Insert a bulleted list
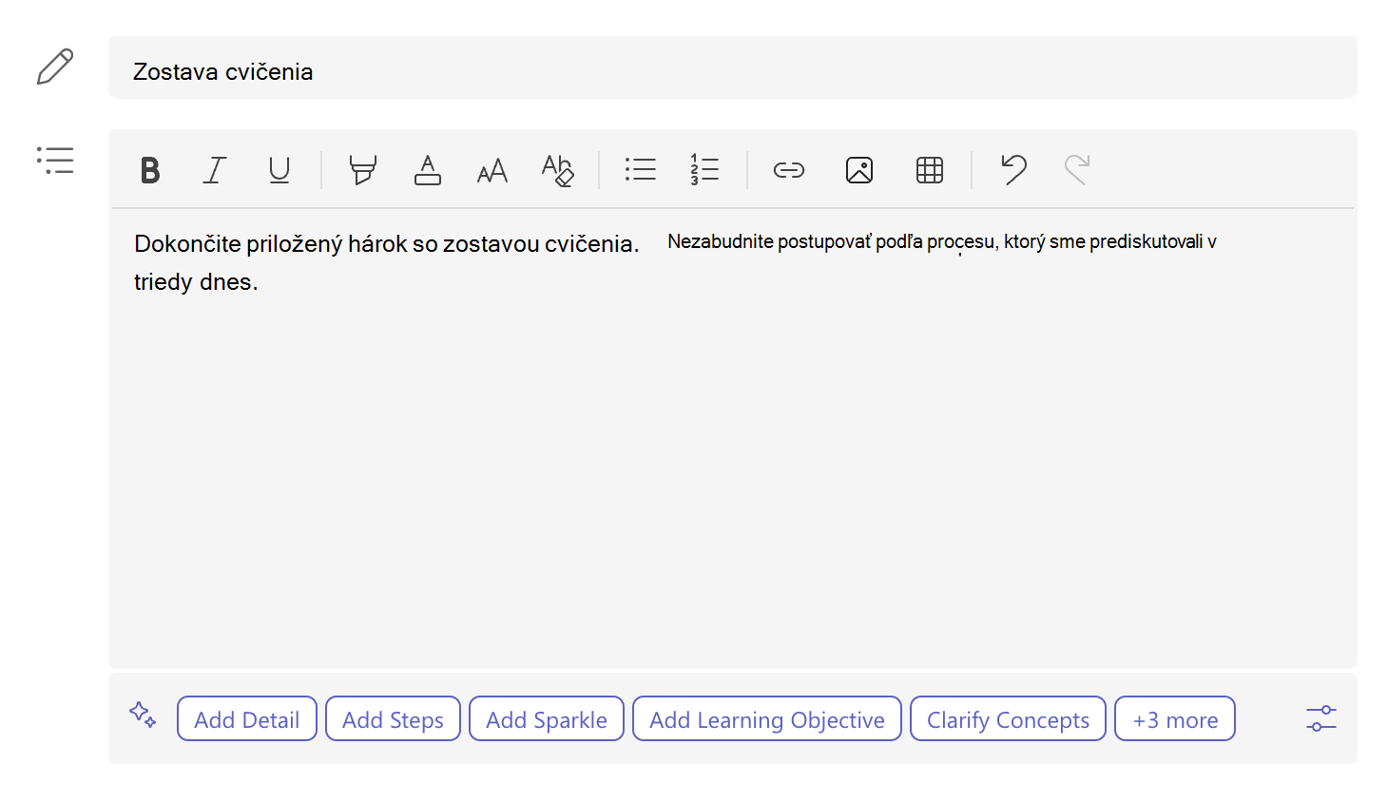 click(641, 170)
